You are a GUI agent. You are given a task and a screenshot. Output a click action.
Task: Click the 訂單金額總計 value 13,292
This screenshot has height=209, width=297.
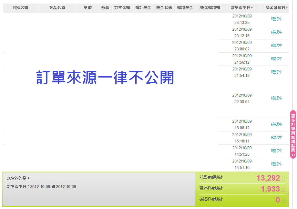(x=268, y=178)
